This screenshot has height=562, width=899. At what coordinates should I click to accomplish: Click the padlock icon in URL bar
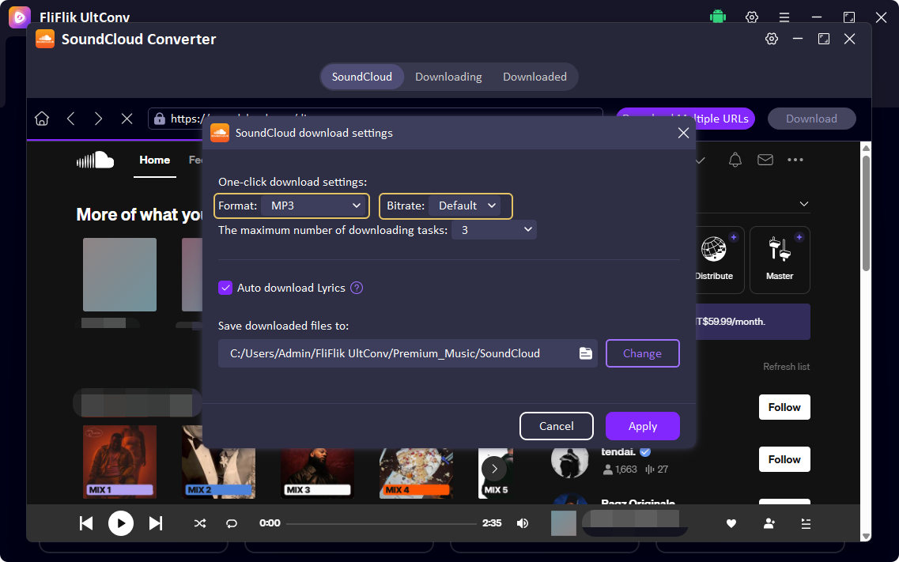(x=160, y=119)
